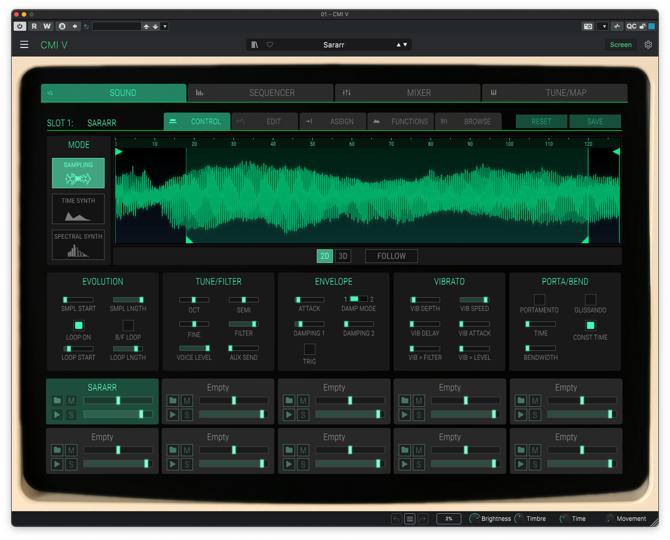Open the settings gear icon
Screen dimensions: 670x540
point(648,45)
